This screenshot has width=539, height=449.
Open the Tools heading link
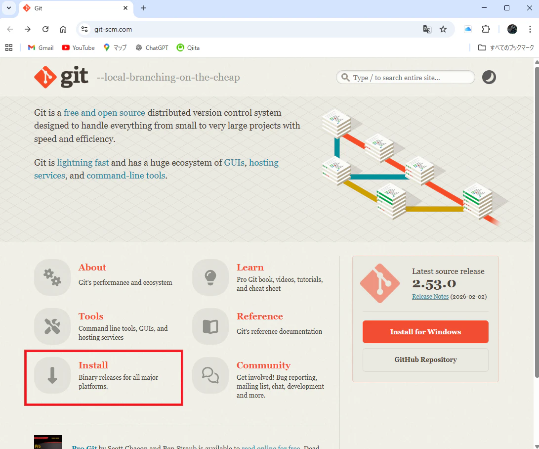pos(91,316)
